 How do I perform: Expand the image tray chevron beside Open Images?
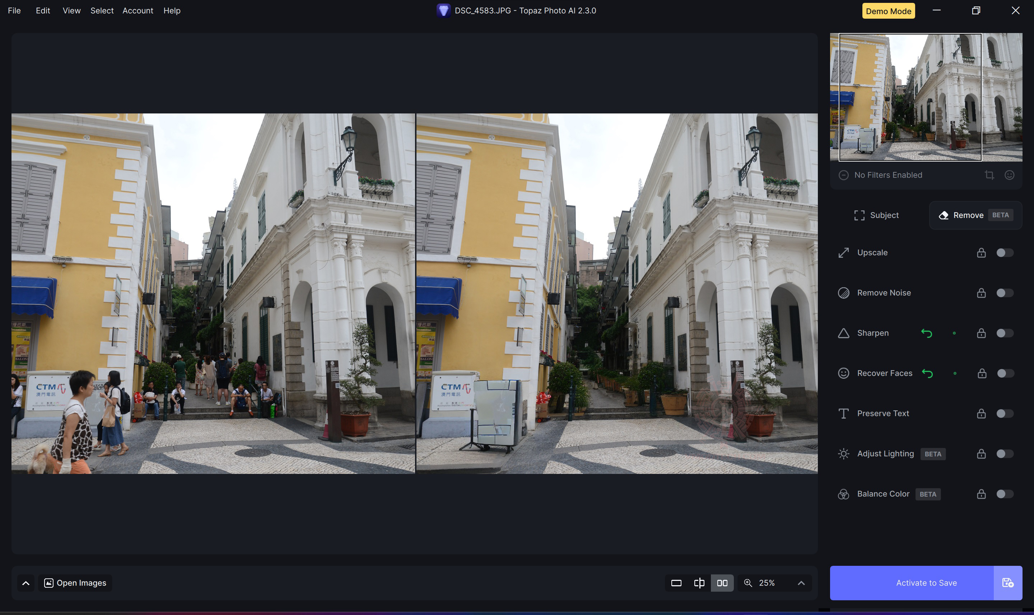26,583
